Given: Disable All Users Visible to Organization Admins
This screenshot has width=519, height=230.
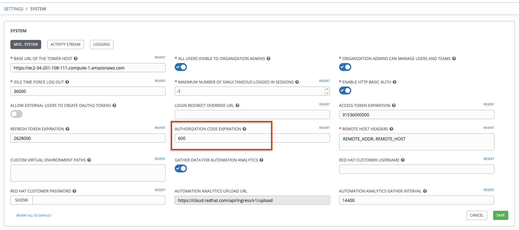Looking at the screenshot, I should (x=181, y=67).
